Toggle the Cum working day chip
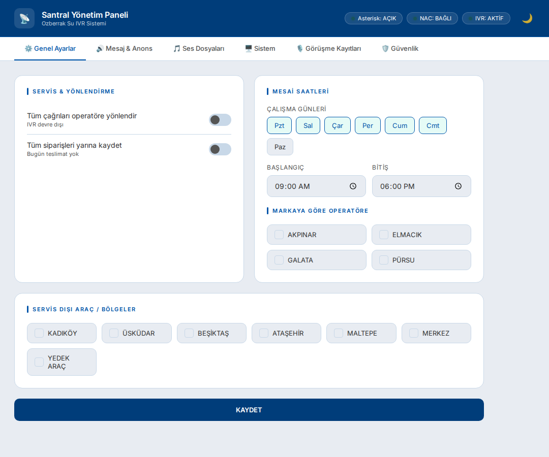The image size is (549, 457). pos(400,125)
